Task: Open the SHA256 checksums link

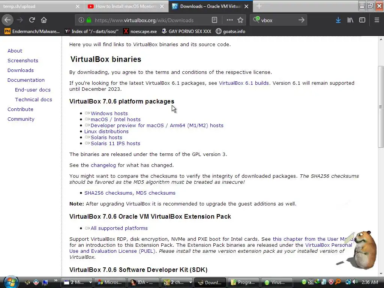Action: coord(108,193)
